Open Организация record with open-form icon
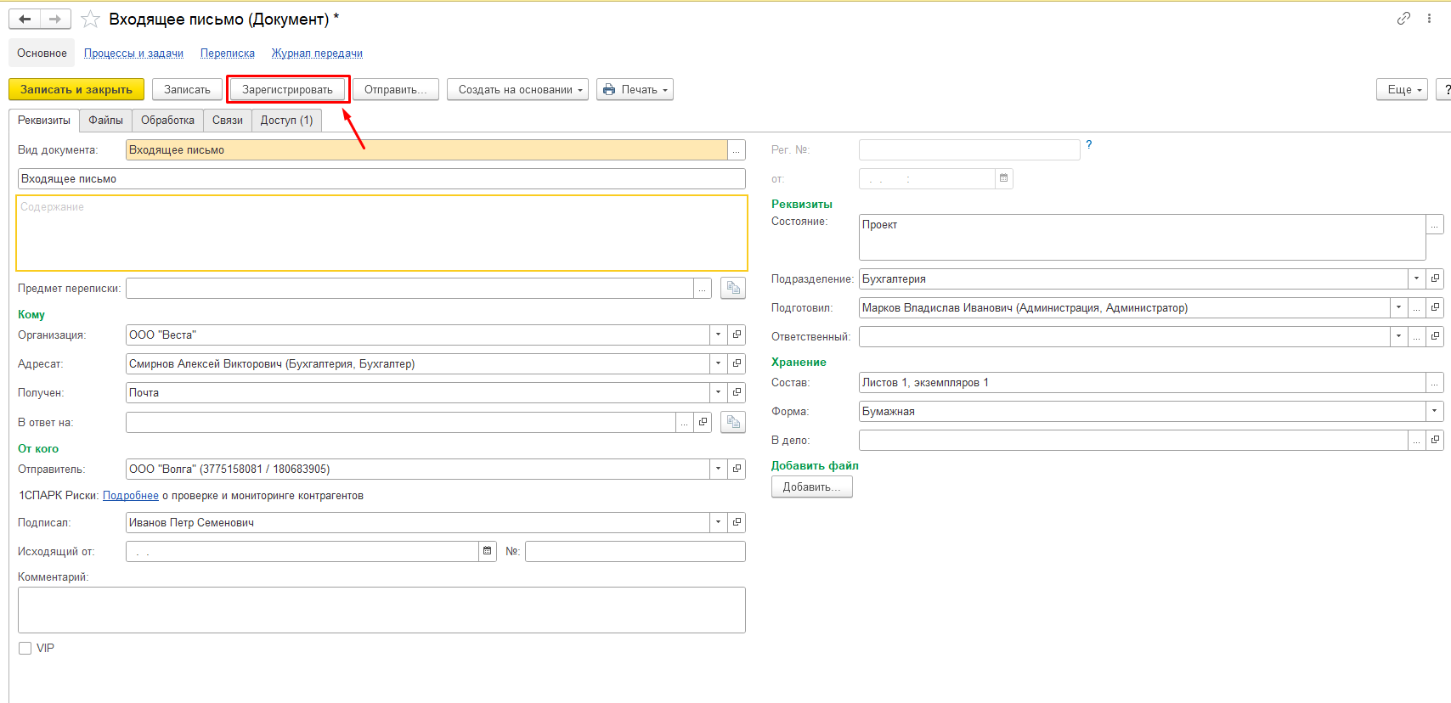1451x703 pixels. (x=737, y=335)
